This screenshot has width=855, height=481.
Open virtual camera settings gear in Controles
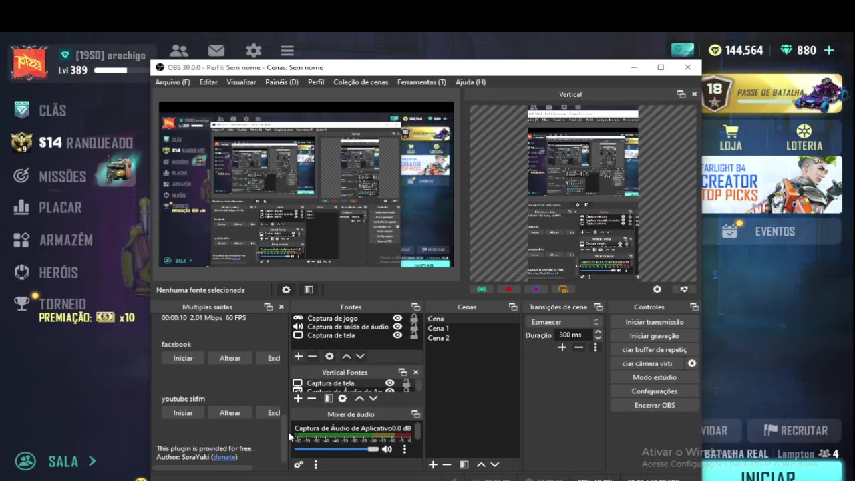coord(692,363)
